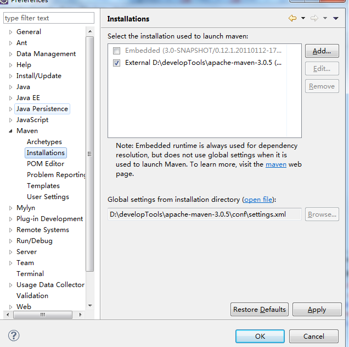Expand the Remote Systems node
This screenshot has width=349, height=347.
click(10, 230)
